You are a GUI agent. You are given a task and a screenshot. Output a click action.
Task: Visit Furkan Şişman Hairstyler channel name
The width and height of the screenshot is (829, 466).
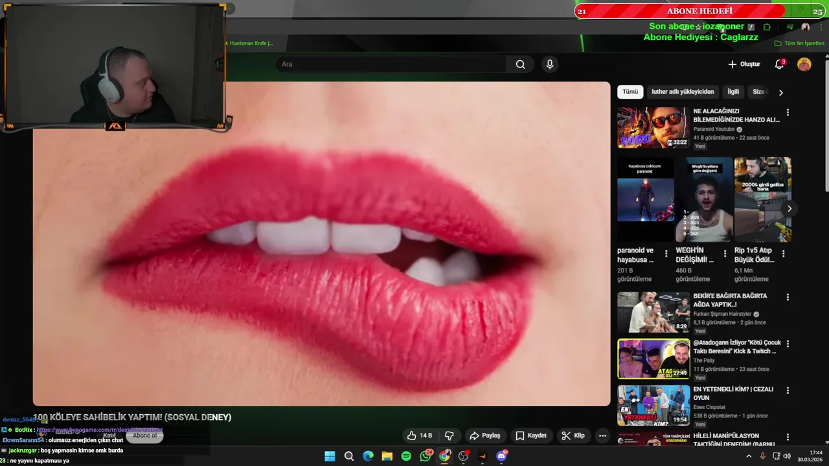[x=723, y=314]
